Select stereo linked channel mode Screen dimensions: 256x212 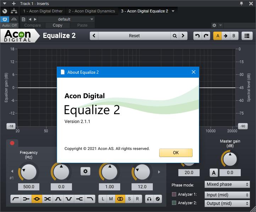120,199
